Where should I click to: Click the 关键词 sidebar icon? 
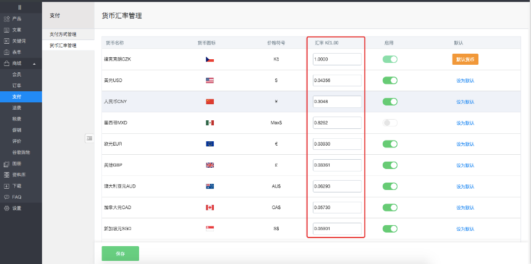point(7,41)
